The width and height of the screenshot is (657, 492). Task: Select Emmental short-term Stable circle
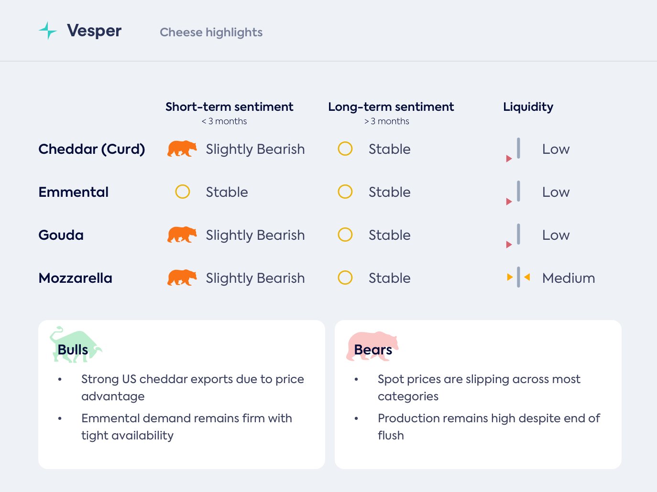point(183,192)
